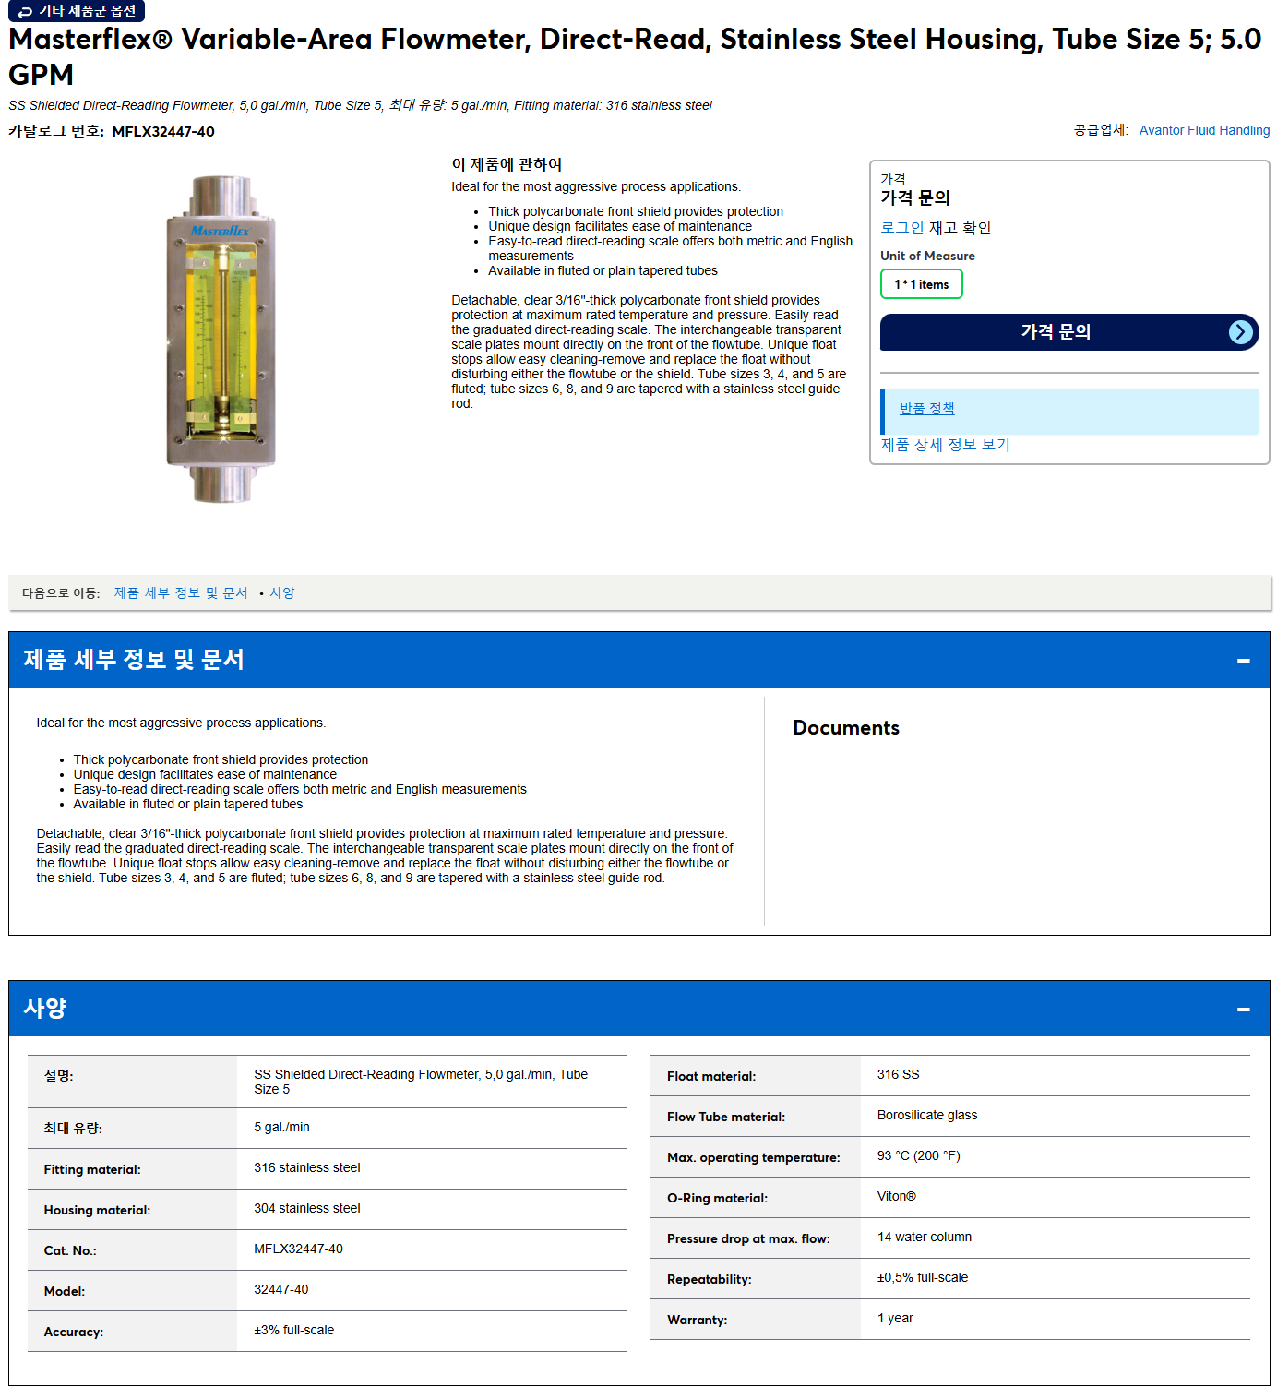The height and width of the screenshot is (1387, 1277).
Task: Open the Avantor Fluid Handling supplier link
Action: pos(1204,130)
